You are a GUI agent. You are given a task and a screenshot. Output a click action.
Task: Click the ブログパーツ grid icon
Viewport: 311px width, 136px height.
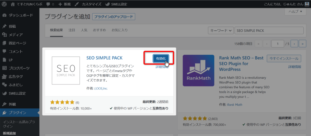point(4,68)
